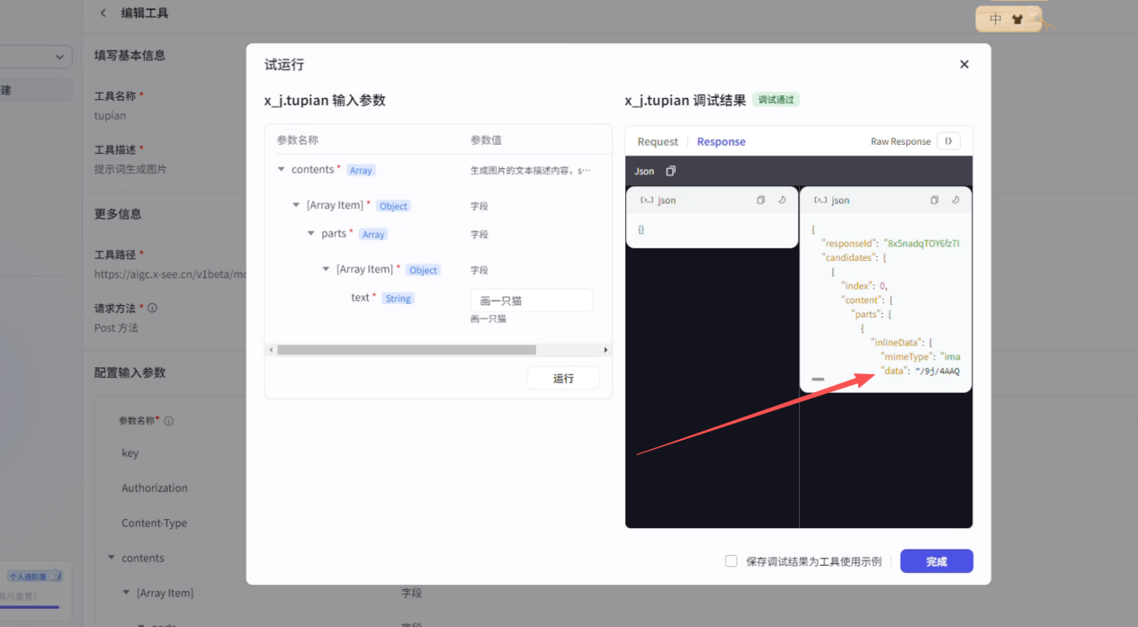Click the key parameter in background list
This screenshot has width=1138, height=627.
130,453
